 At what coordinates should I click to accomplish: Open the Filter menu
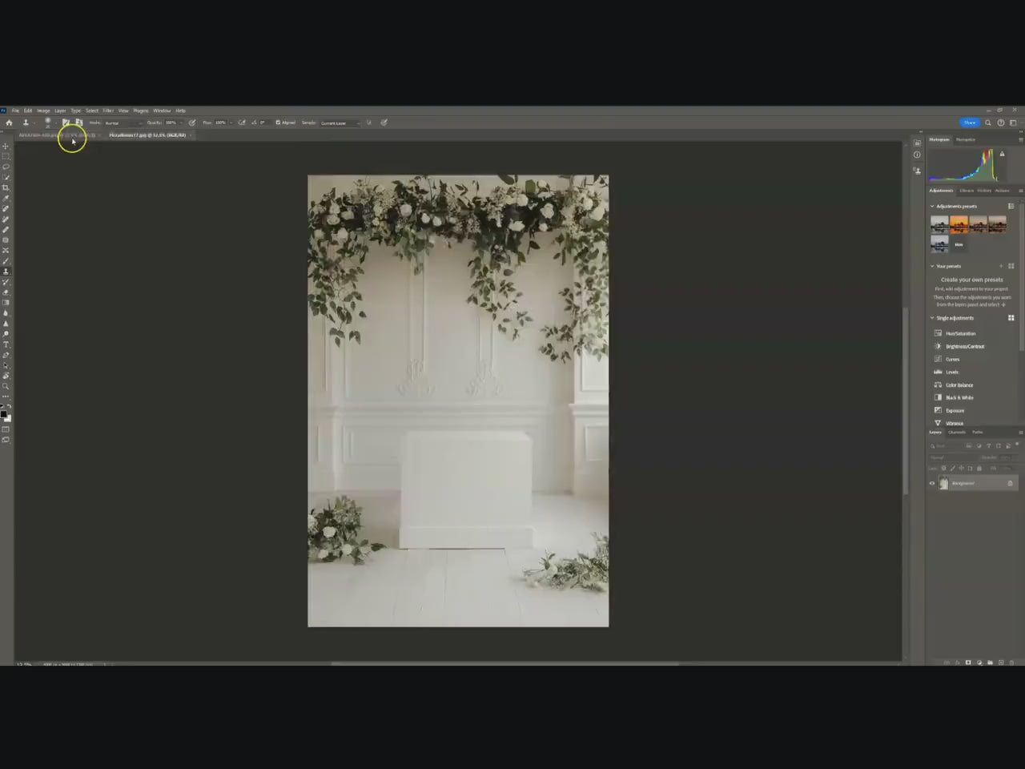[x=108, y=111]
